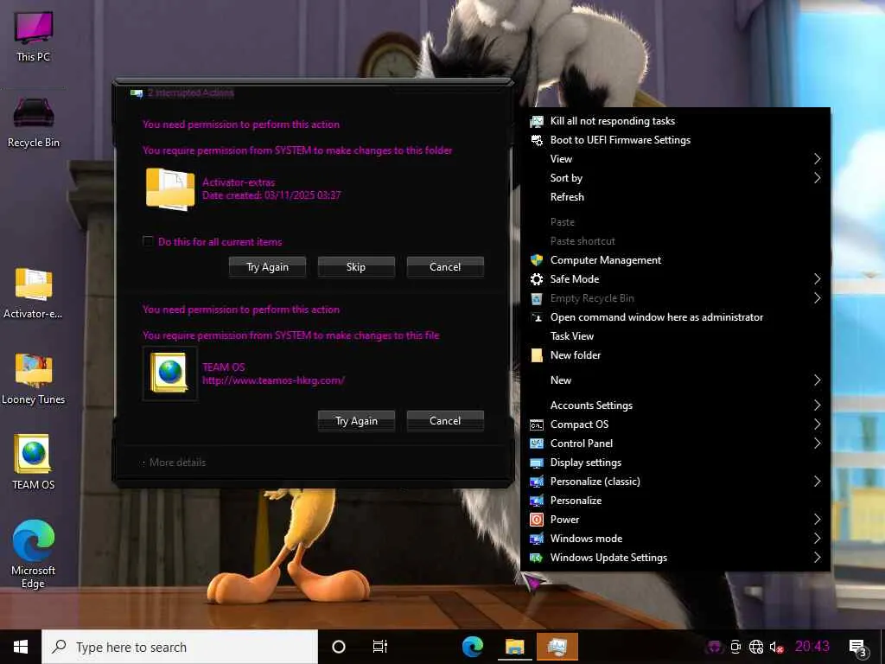Viewport: 885px width, 664px height.
Task: Choose Personalize (non-classic) menu entry
Action: pyautogui.click(x=675, y=501)
